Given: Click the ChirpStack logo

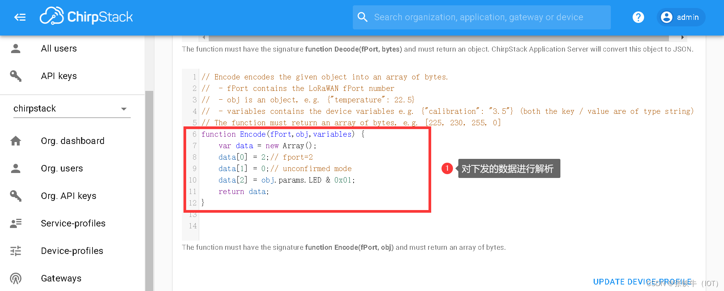Looking at the screenshot, I should click(x=86, y=16).
